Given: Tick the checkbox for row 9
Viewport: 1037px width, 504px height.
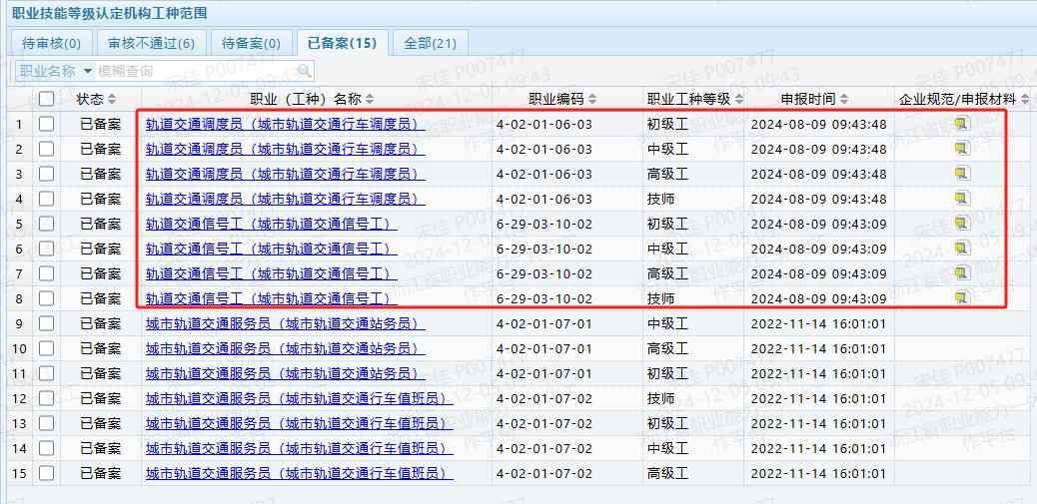Looking at the screenshot, I should [x=47, y=323].
